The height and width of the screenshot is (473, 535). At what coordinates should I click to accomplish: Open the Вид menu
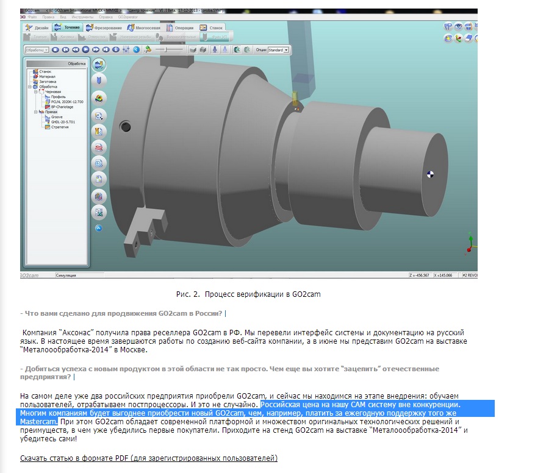63,17
